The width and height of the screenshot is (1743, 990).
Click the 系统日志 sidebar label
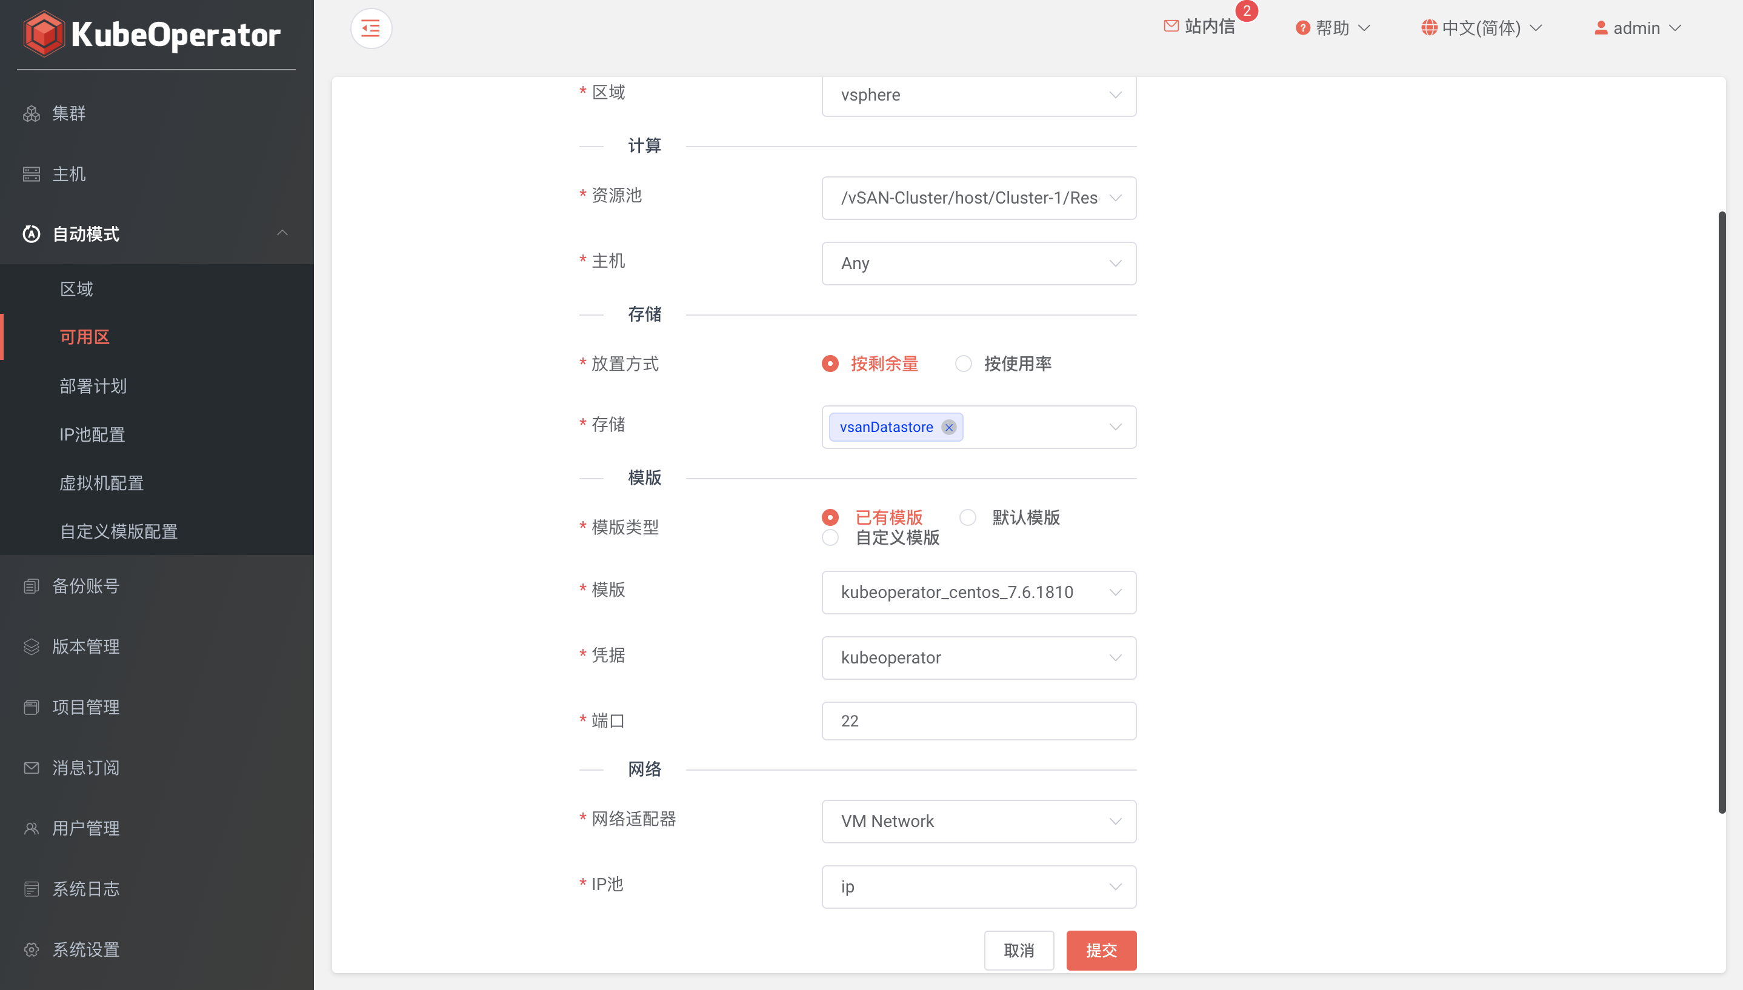click(x=87, y=889)
